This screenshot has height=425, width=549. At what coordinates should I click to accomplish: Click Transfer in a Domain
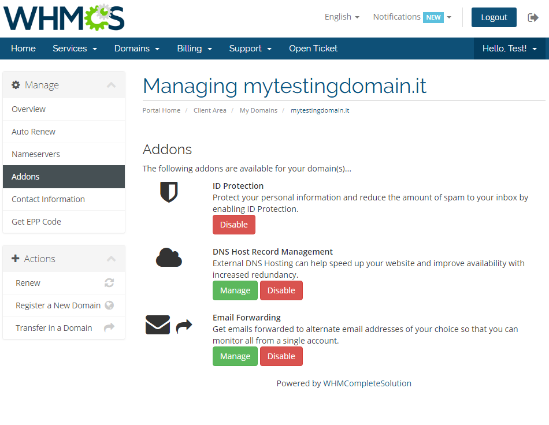pos(64,328)
